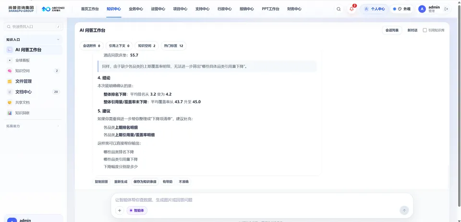Click the 业绩看板 sidebar icon
461x222 pixels.
click(x=10, y=60)
